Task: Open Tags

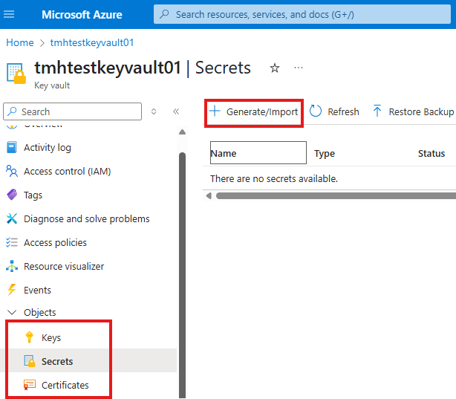Action: coord(33,195)
